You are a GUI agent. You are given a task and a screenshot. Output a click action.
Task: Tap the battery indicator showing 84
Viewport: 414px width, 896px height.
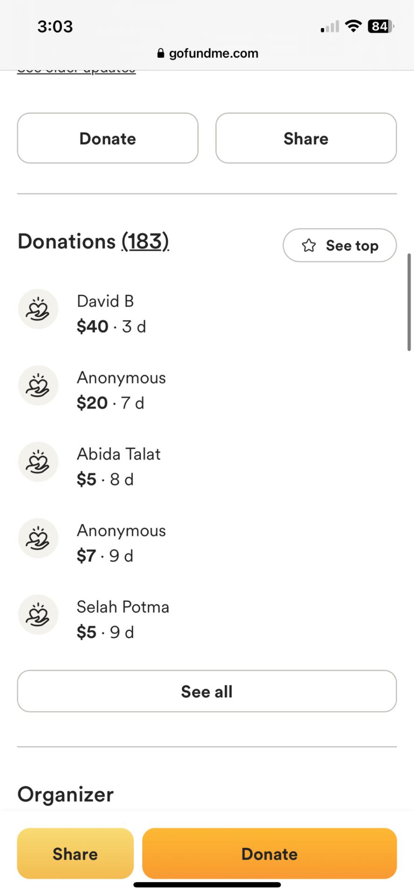click(381, 26)
